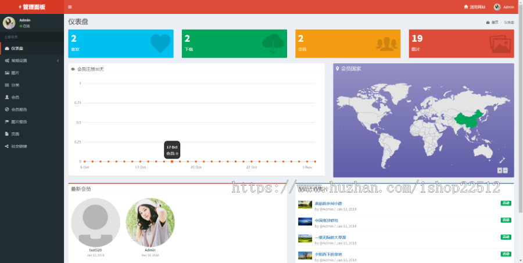Click the scrollbar down arrow
Image resolution: width=523 pixels, height=263 pixels.
click(x=520, y=261)
